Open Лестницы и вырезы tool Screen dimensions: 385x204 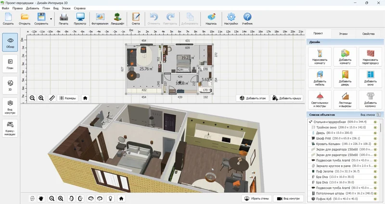coord(345,100)
